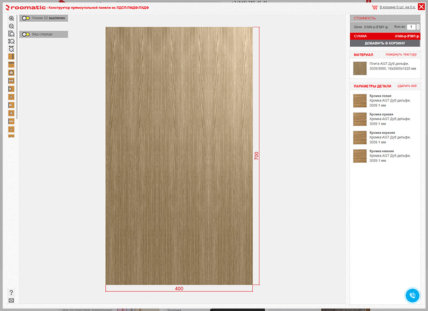
Task: Toggle the front view switch
Action: pyautogui.click(x=26, y=34)
